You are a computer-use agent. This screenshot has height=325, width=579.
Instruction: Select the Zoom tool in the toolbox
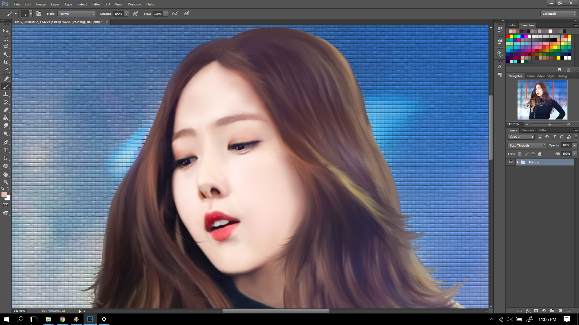pos(6,182)
